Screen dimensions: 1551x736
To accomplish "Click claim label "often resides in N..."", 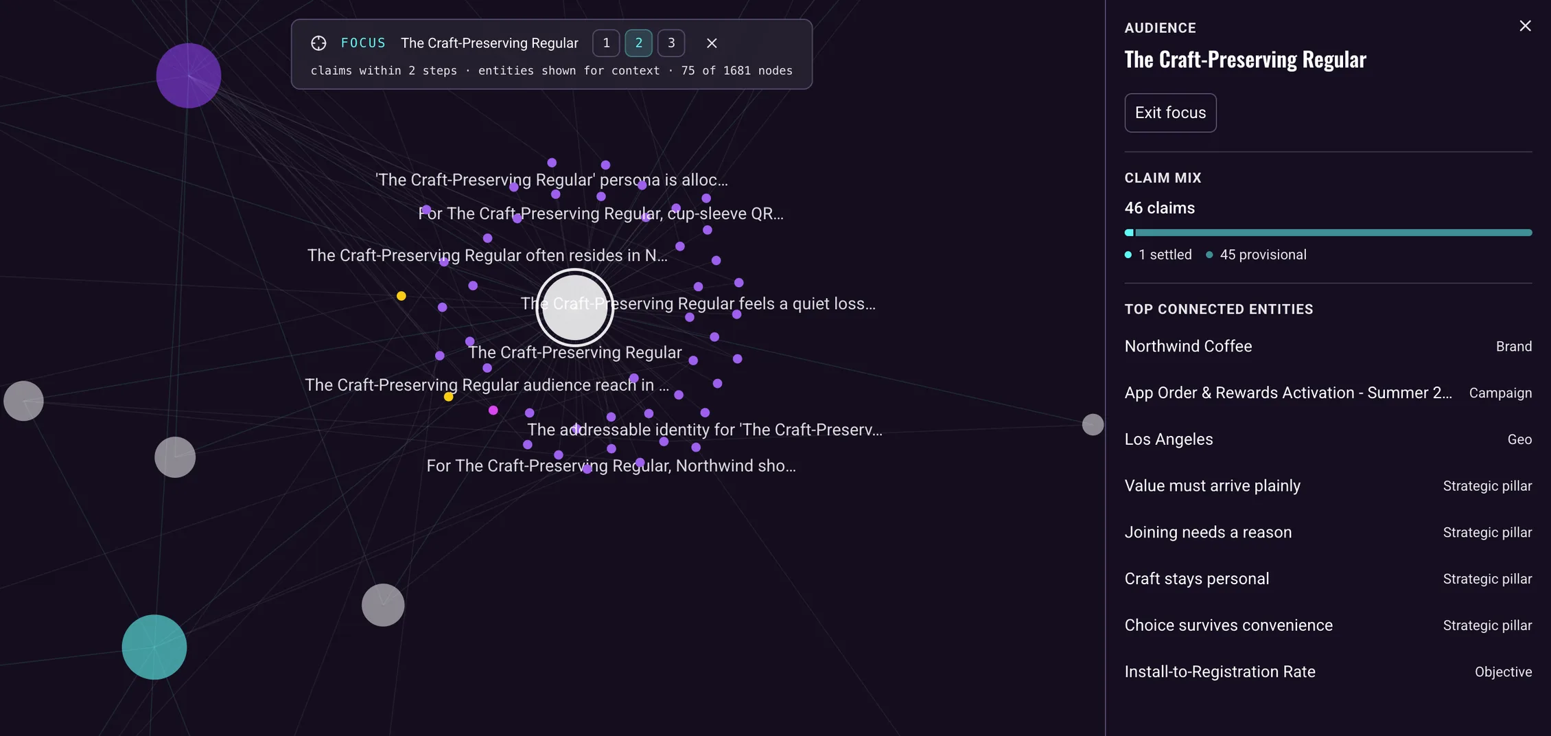I will coord(487,255).
